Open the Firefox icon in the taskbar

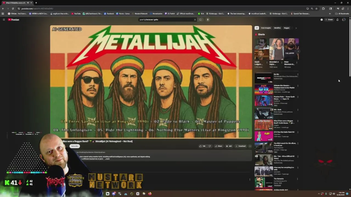pyautogui.click(x=150, y=194)
